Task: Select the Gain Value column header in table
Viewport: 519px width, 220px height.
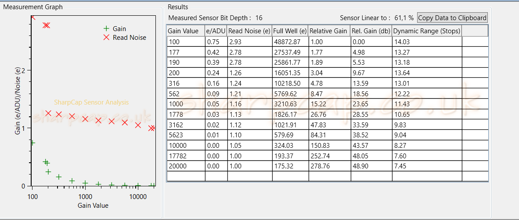Action: click(x=185, y=31)
